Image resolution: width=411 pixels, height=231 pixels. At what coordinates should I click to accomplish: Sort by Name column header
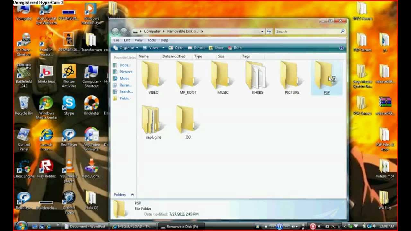[149, 56]
